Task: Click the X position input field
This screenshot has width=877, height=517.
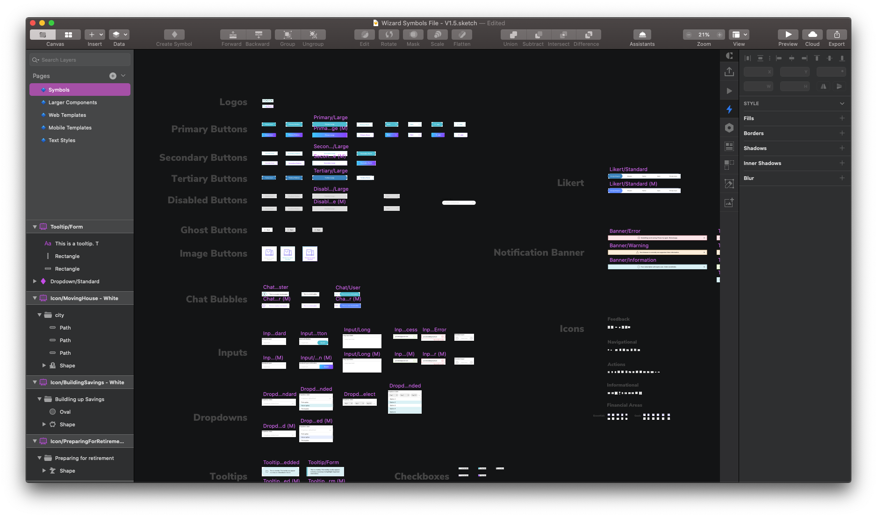Action: [758, 72]
